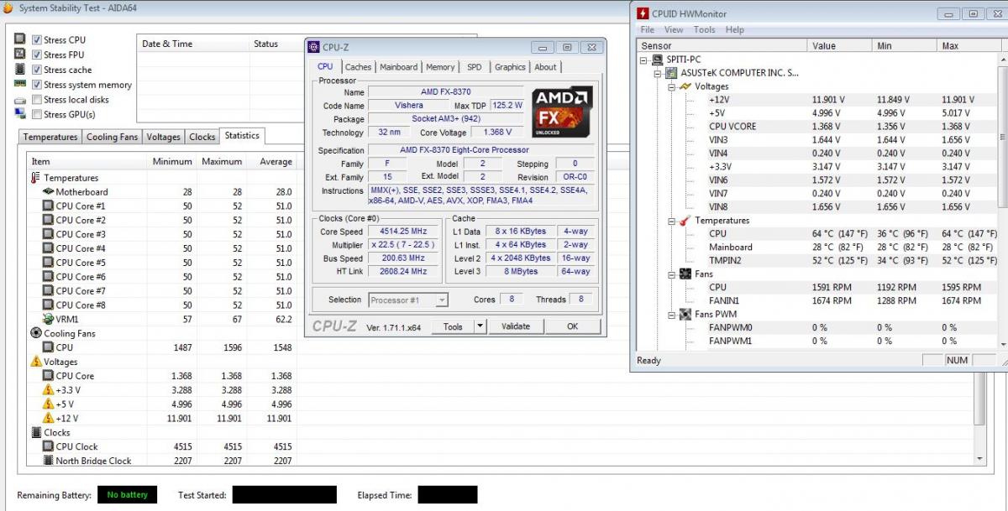
Task: Open the About tab in CPU-Z
Action: [545, 67]
